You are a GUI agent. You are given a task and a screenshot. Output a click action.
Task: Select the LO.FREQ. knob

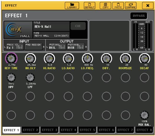(x=87, y=58)
